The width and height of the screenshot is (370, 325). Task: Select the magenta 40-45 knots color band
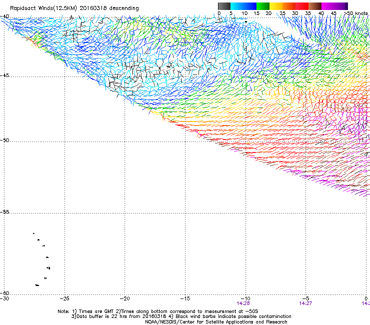328,6
